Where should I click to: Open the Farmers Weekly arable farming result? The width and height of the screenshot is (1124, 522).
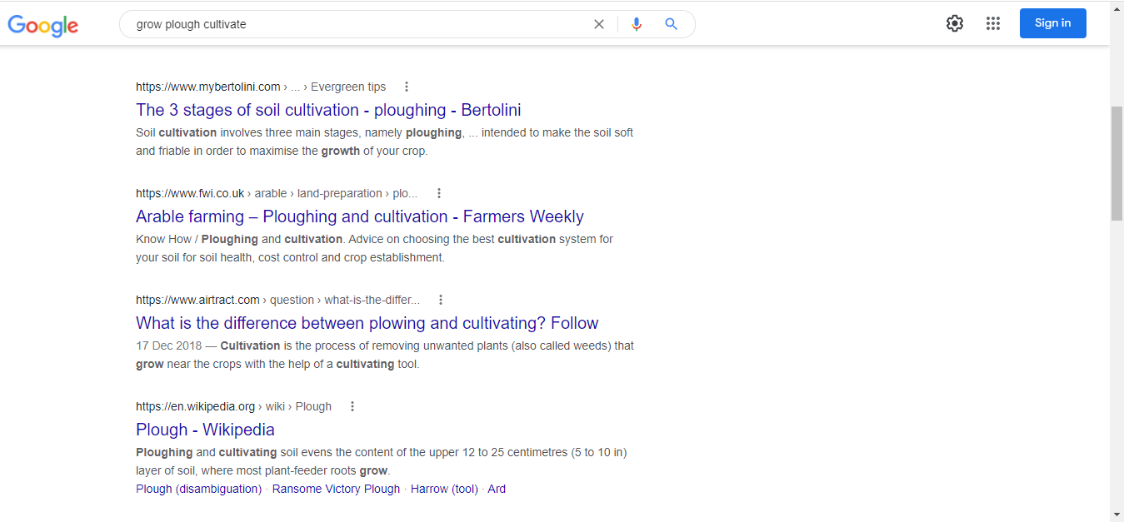359,216
